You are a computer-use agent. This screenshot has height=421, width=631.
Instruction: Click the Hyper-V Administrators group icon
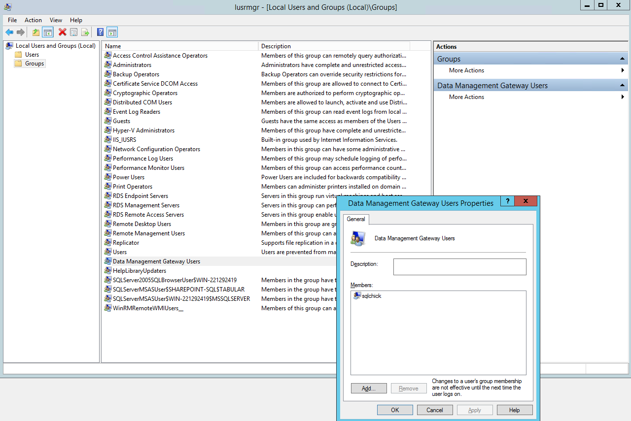(108, 130)
